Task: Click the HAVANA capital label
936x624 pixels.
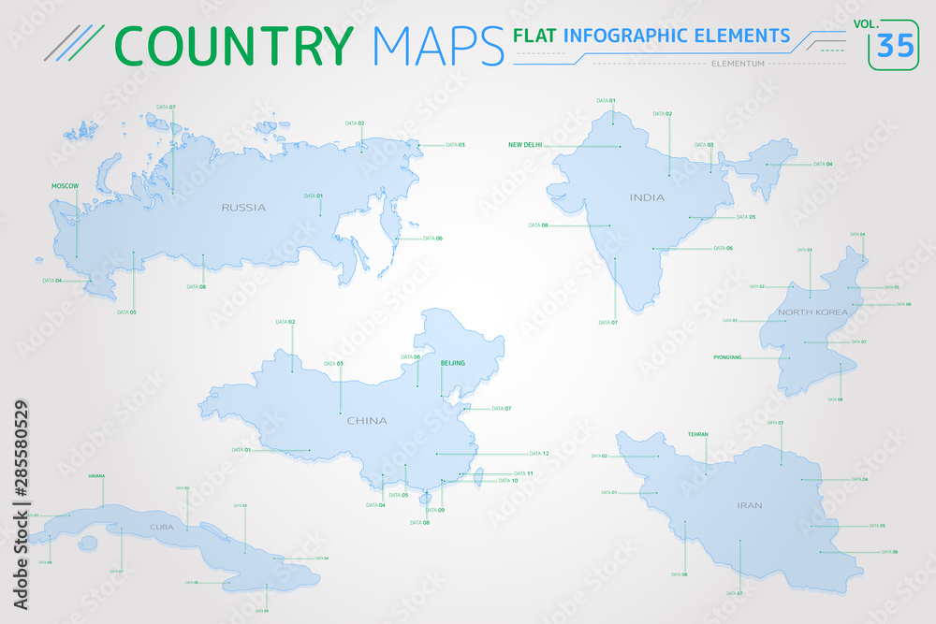Action: pyautogui.click(x=96, y=476)
